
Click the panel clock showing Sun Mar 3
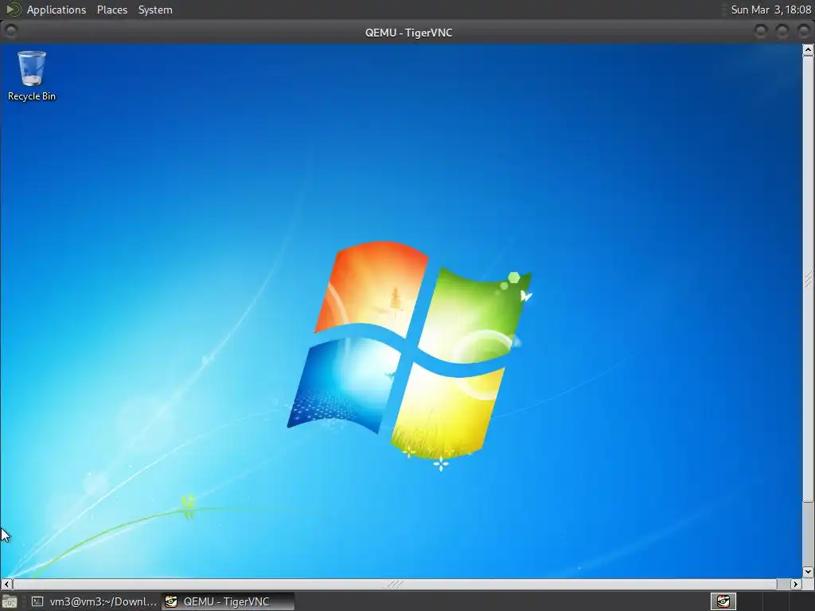click(x=770, y=10)
